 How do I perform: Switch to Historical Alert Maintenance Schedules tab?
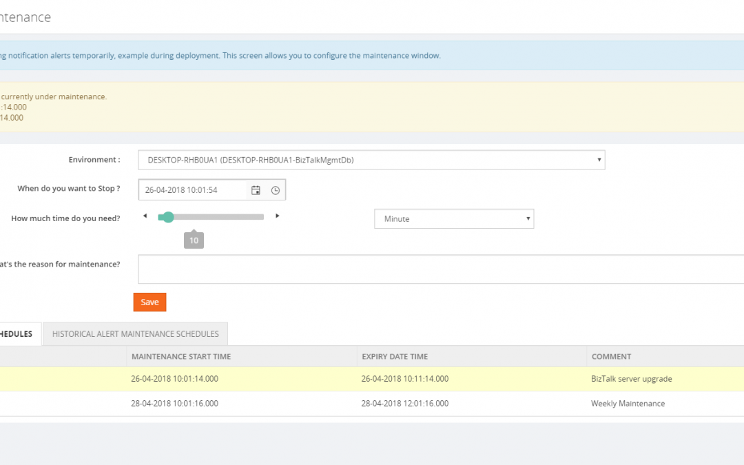click(135, 334)
